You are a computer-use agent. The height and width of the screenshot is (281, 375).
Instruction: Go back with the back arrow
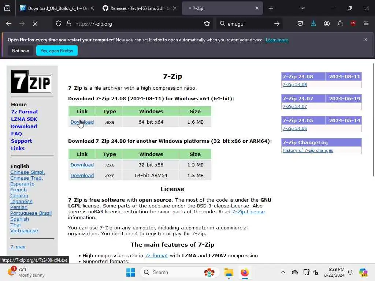point(9,24)
